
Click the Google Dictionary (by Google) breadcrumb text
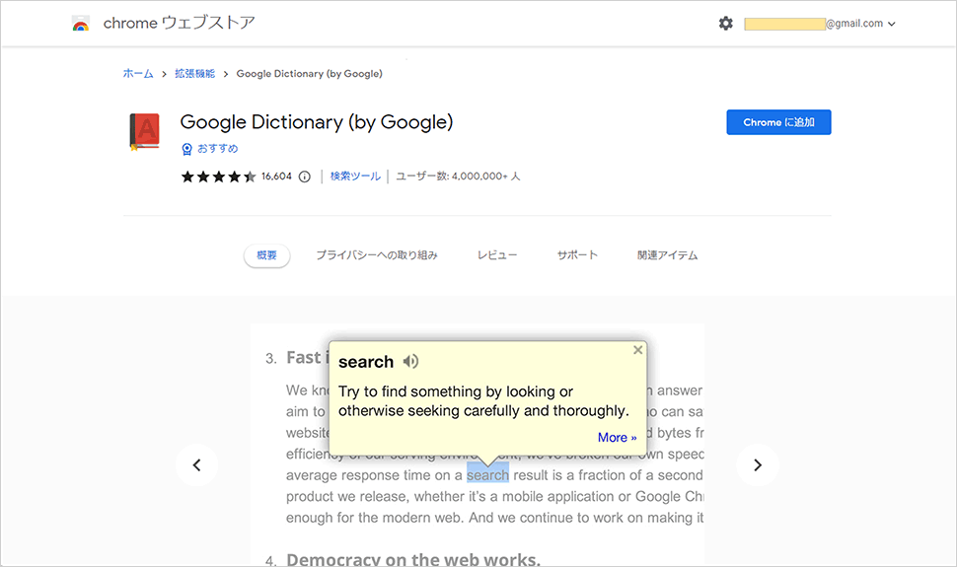[x=310, y=73]
